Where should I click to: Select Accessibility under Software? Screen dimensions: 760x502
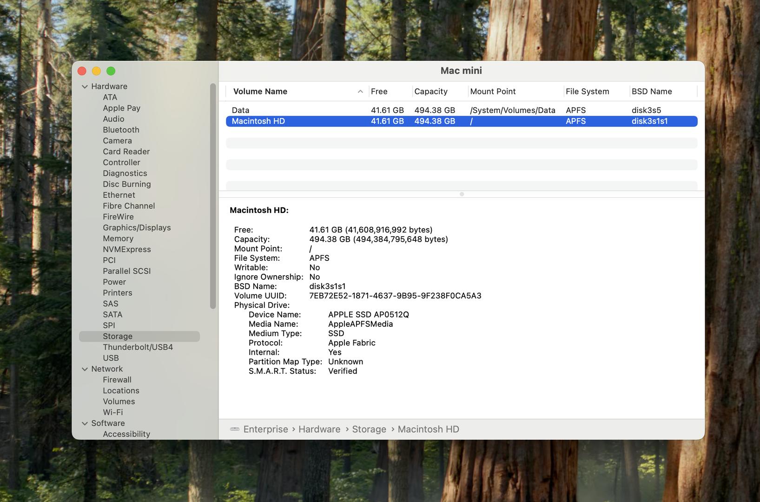[126, 434]
